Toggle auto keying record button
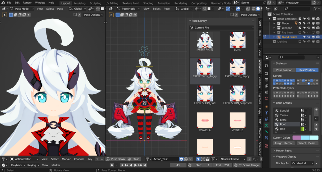This screenshot has width=322, height=172. [112, 165]
